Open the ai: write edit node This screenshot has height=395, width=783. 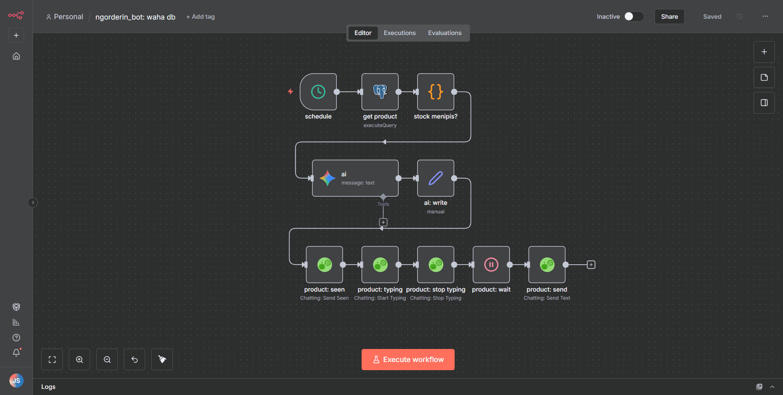pos(435,178)
